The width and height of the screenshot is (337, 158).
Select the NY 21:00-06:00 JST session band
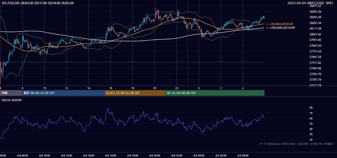tap(215, 93)
